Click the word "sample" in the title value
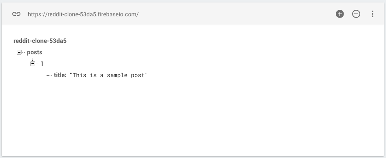This screenshot has width=386, height=158. (117, 75)
